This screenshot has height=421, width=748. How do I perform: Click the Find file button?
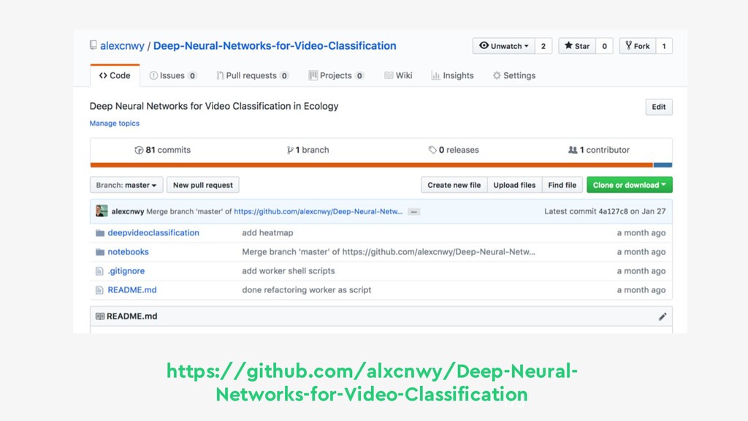click(562, 185)
